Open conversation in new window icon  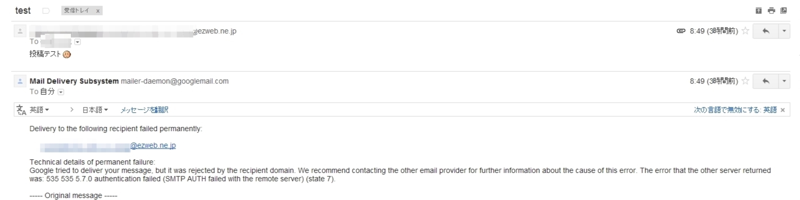click(783, 10)
